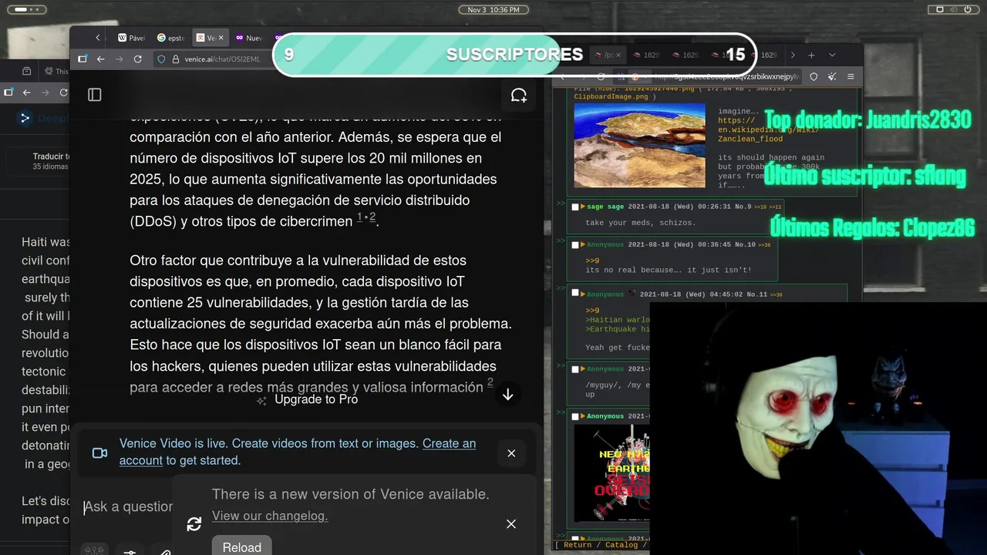Click the padlock icon beside venice.ai
This screenshot has width=987, height=555.
[x=175, y=59]
